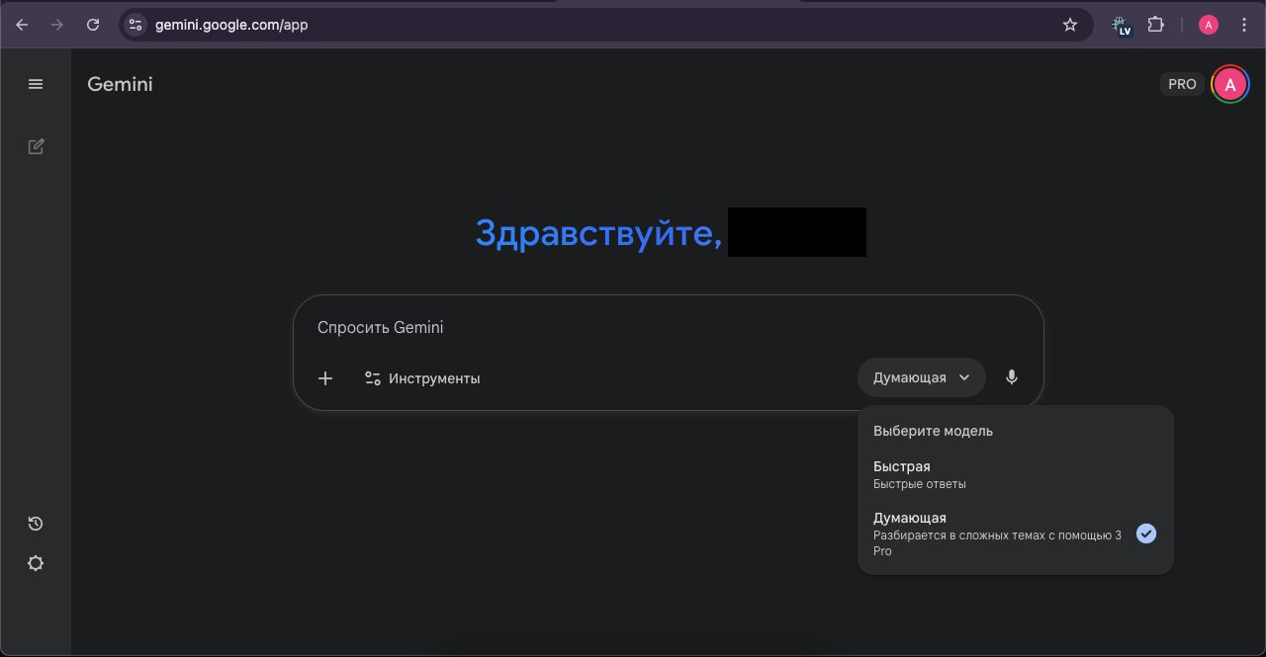
Task: Open the hamburger main menu
Action: [36, 84]
